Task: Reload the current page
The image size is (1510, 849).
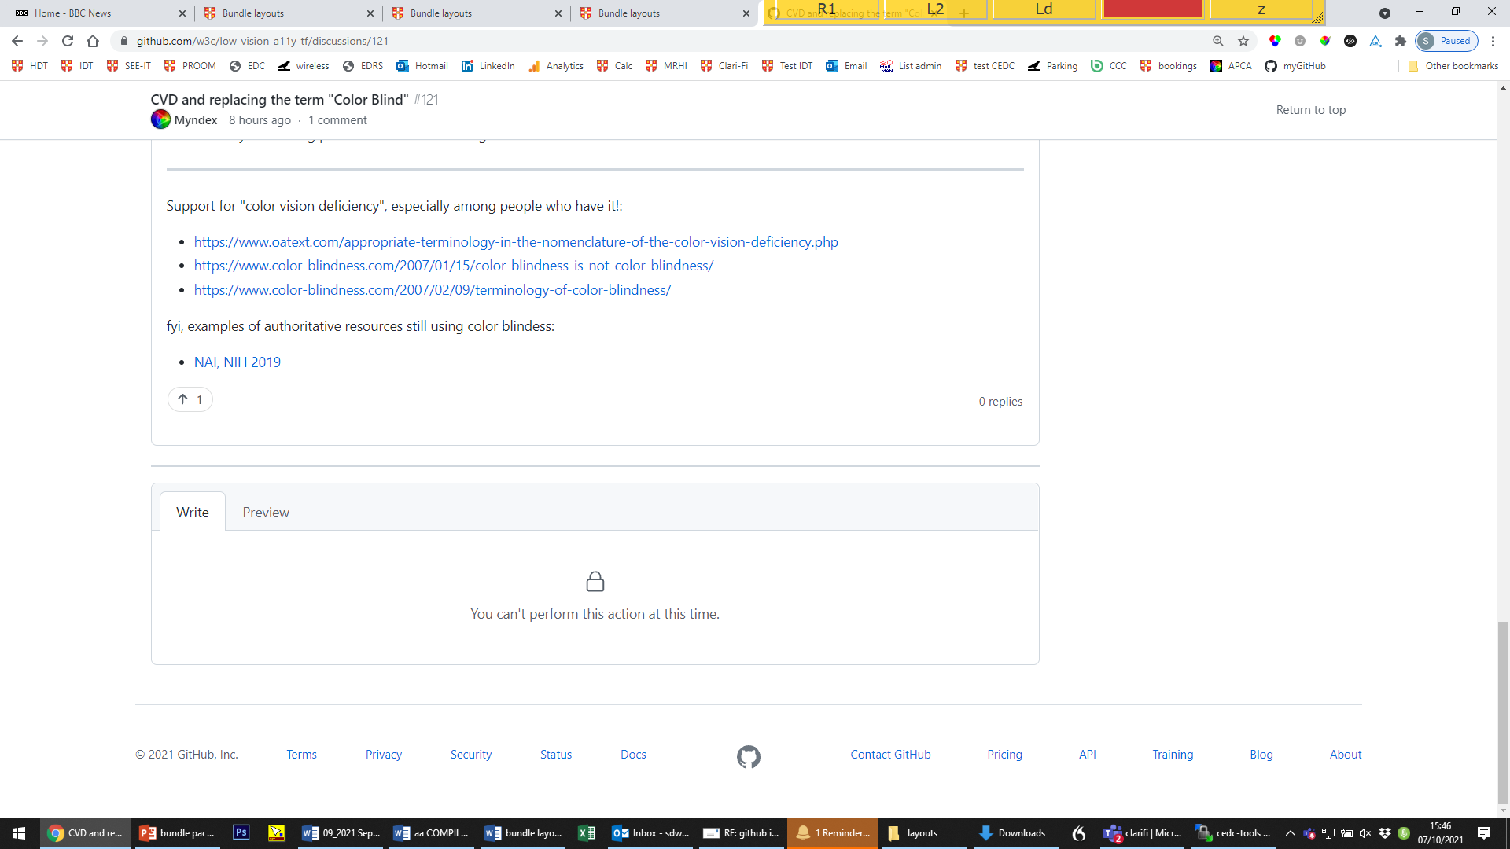Action: pos(68,41)
